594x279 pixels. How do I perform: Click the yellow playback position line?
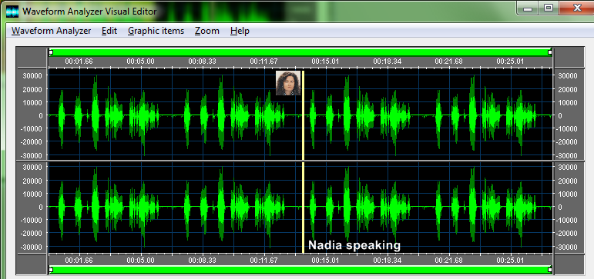303,162
